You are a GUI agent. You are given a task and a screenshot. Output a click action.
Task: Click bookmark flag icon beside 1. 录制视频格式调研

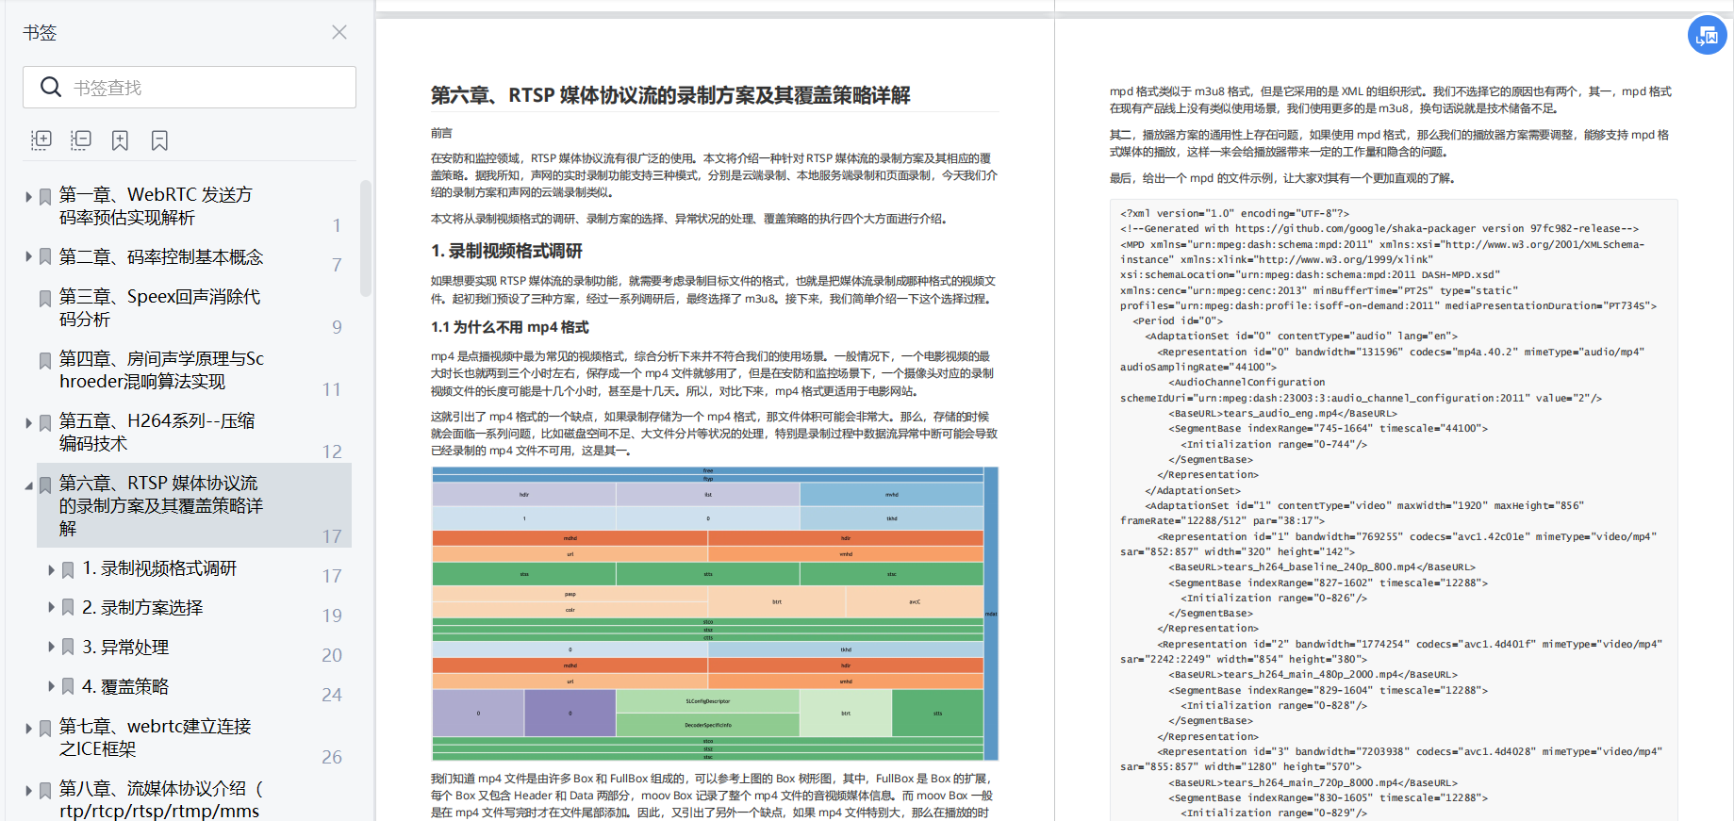click(68, 570)
